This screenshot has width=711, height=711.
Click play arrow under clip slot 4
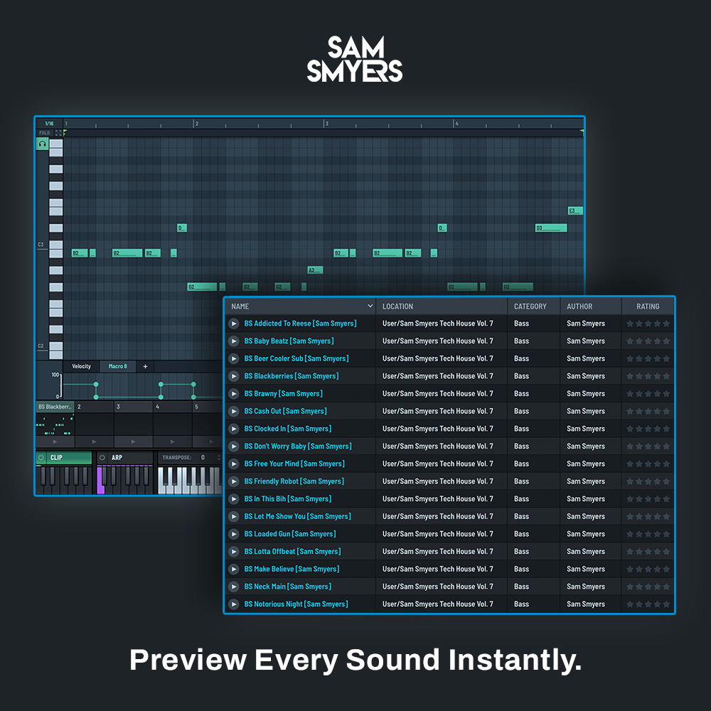(x=172, y=442)
